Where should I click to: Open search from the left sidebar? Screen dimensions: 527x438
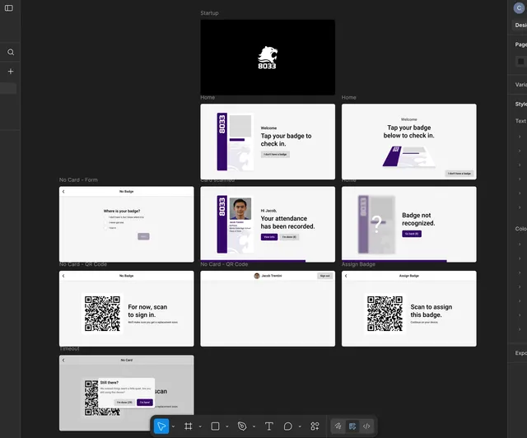coord(11,52)
